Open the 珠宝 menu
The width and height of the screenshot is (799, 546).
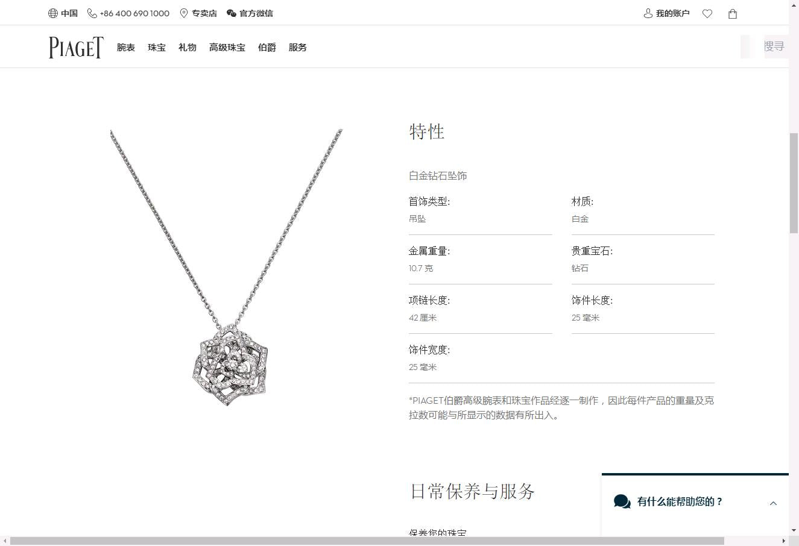(157, 47)
